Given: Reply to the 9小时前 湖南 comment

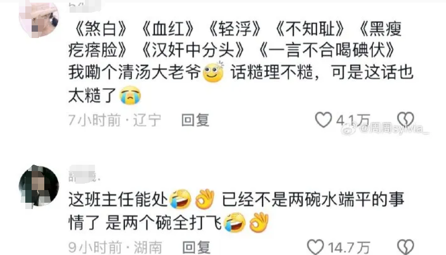Looking at the screenshot, I should (x=196, y=247).
